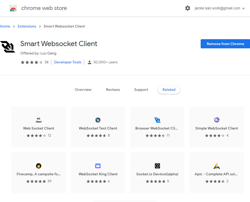This screenshot has width=250, height=202.
Task: Click the WebSocket King crown icon
Action: 98,166
